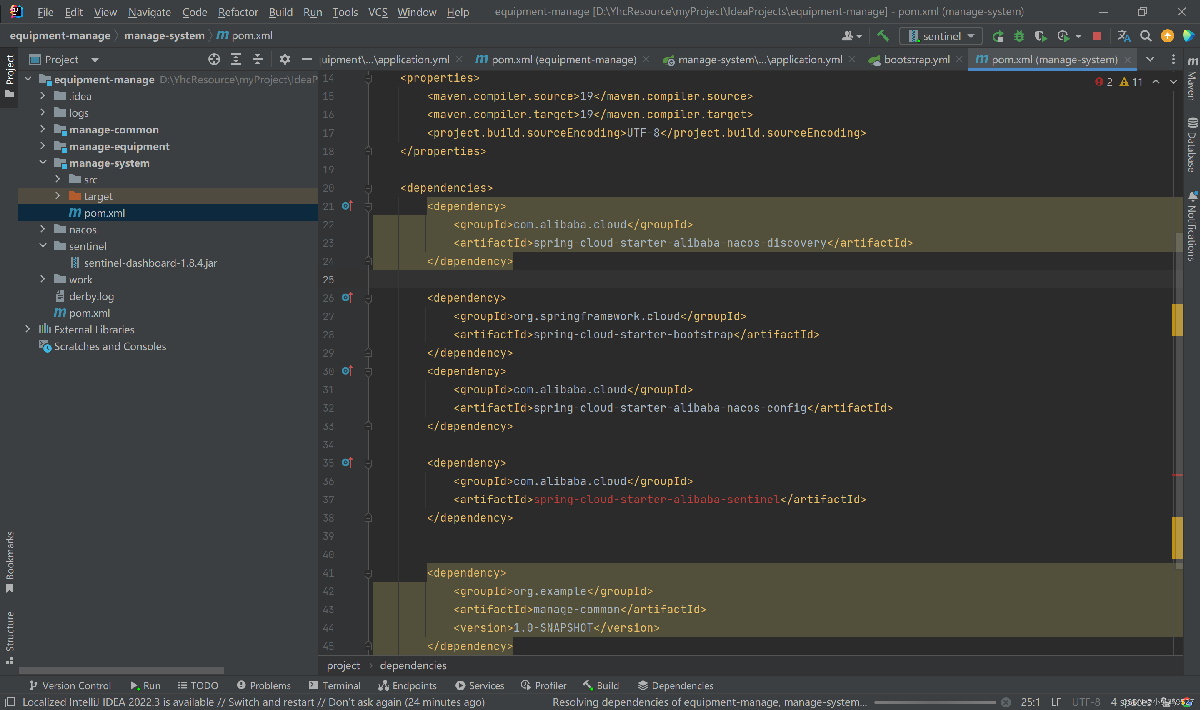
Task: Expand the logs folder
Action: point(43,112)
